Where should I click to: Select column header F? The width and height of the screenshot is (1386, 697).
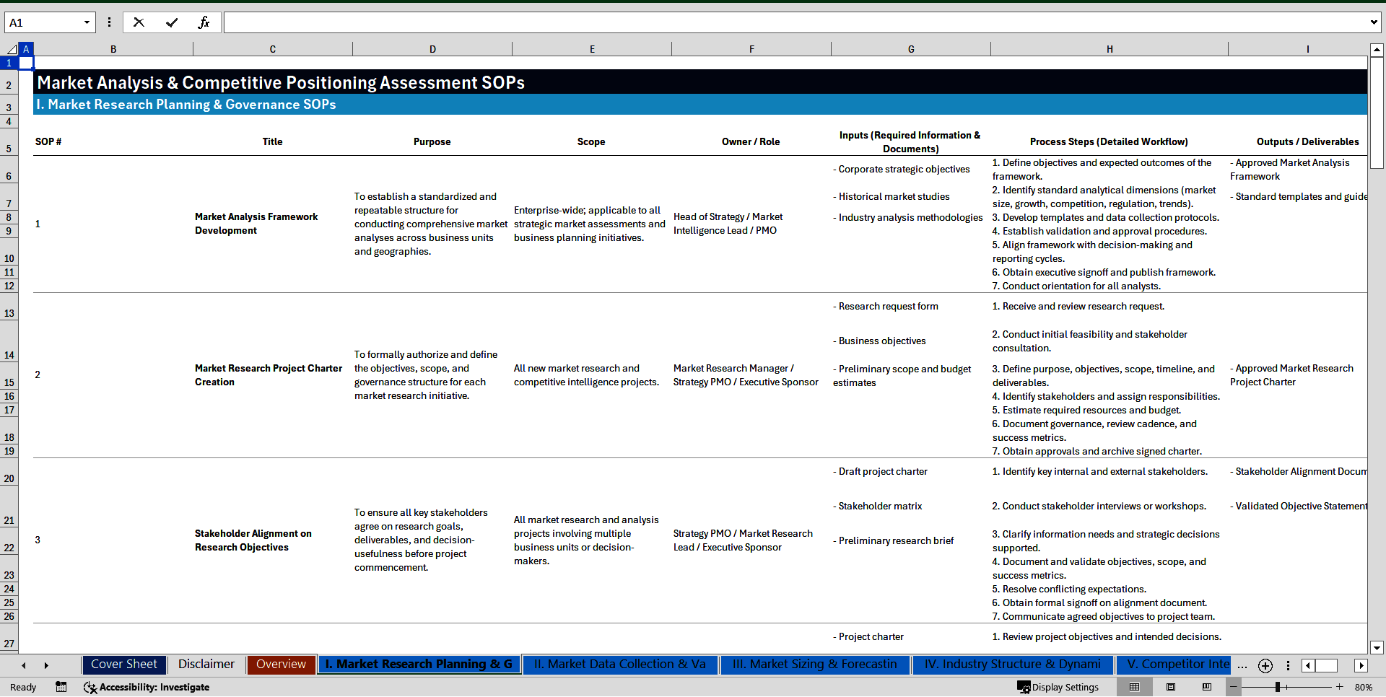751,48
